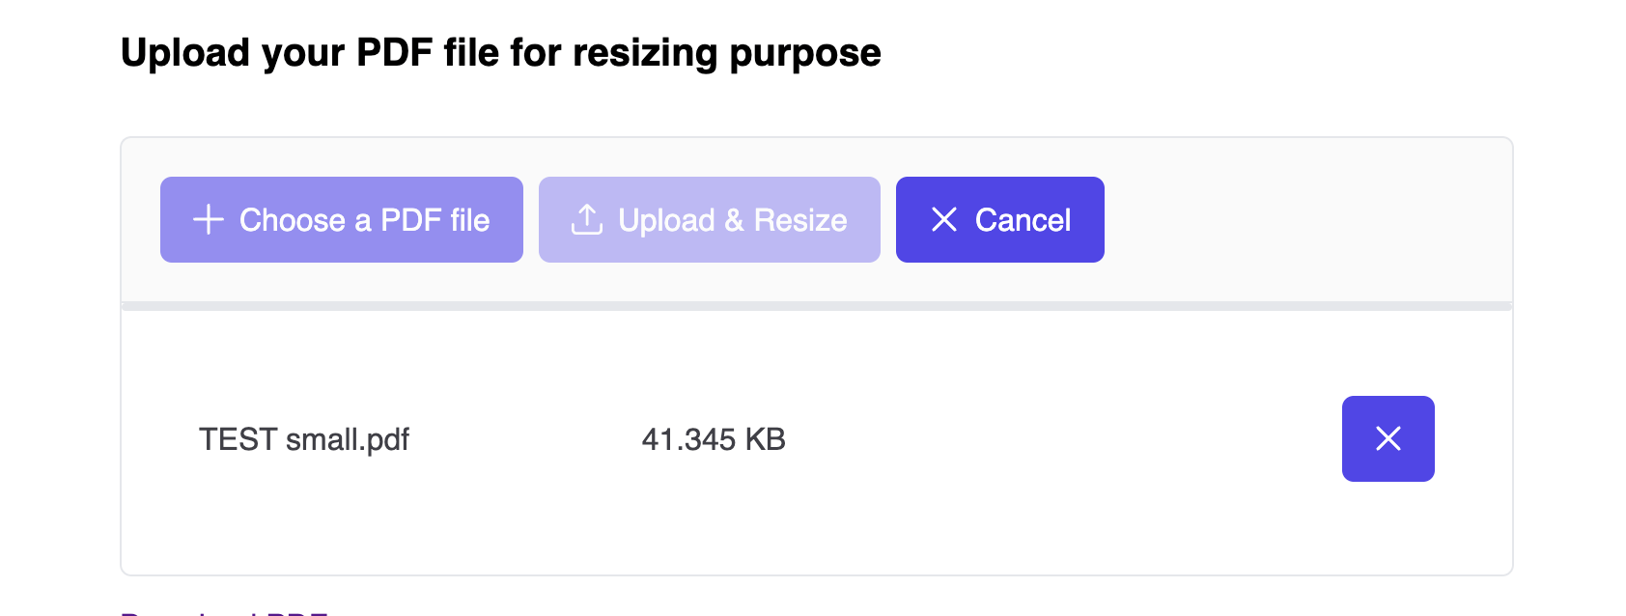Click the word Cancel in the toolbar
Image resolution: width=1626 pixels, height=616 pixels.
tap(1023, 220)
